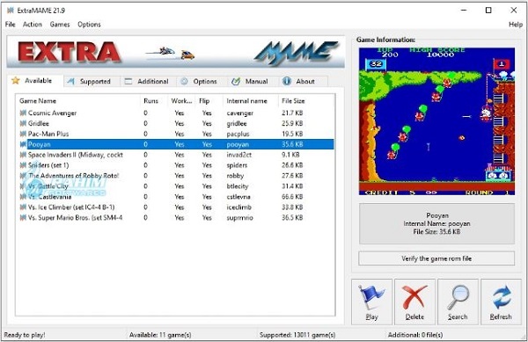Click the info icon on About tab
The width and height of the screenshot is (528, 342).
click(x=287, y=81)
